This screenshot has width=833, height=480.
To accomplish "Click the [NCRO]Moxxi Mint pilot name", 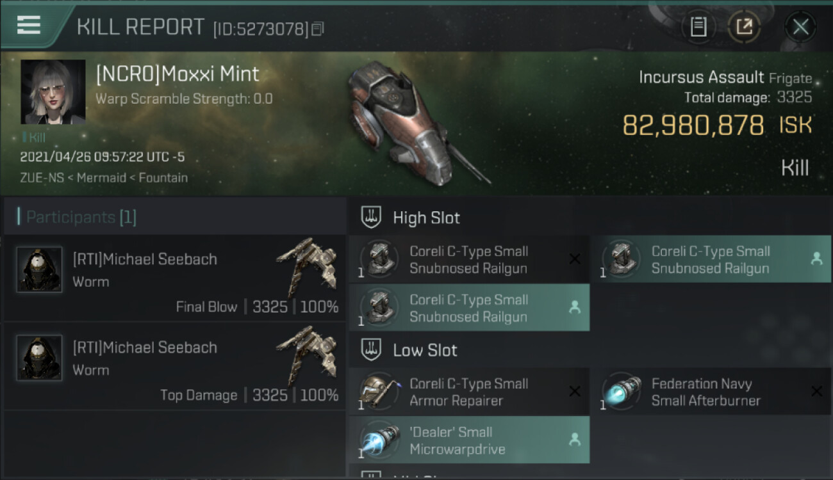I will tap(177, 74).
